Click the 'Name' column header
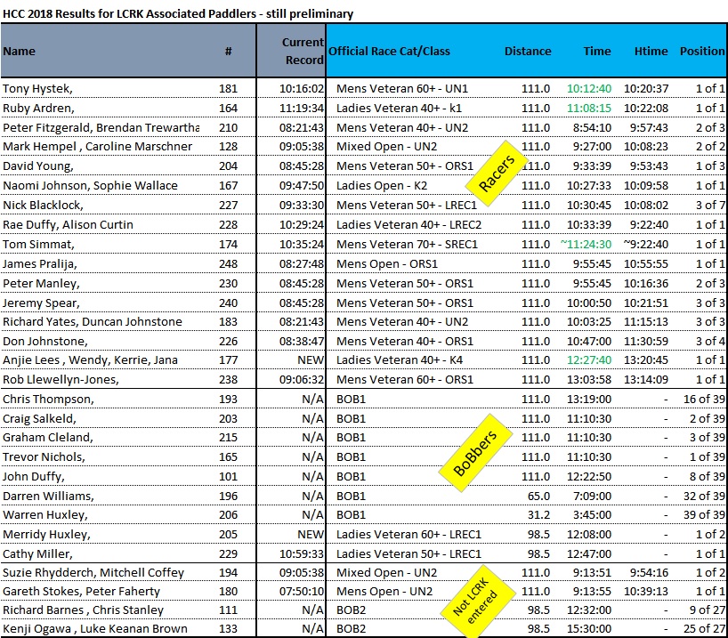 pos(19,51)
